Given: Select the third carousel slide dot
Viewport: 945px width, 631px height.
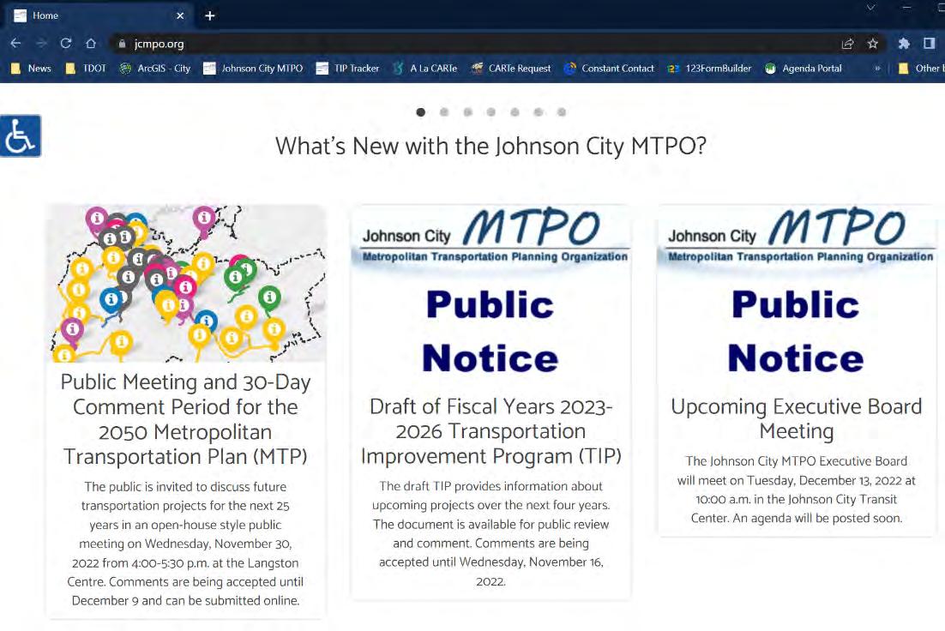Looking at the screenshot, I should pos(467,112).
